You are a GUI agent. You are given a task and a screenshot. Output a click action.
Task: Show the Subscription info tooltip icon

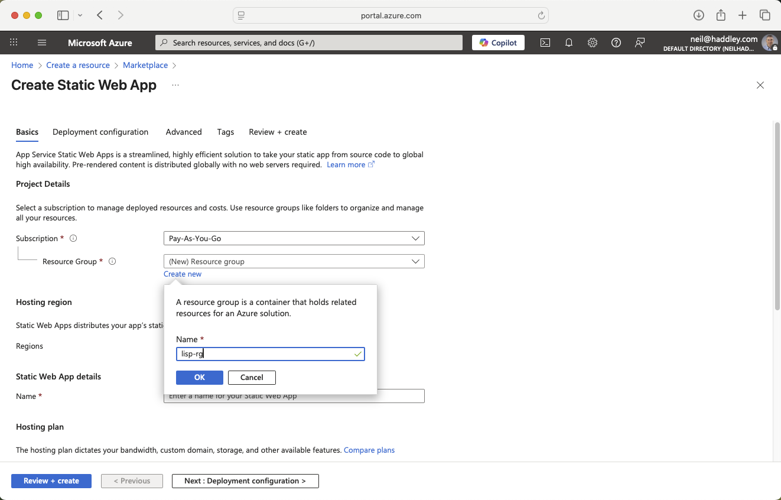(73, 238)
